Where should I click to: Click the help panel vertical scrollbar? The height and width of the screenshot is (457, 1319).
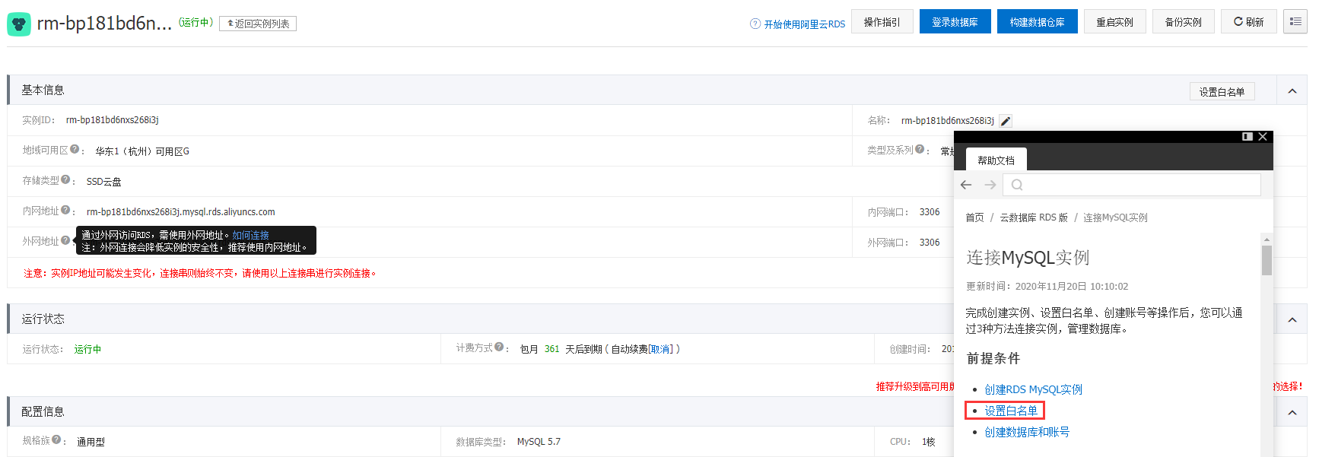pyautogui.click(x=1267, y=261)
